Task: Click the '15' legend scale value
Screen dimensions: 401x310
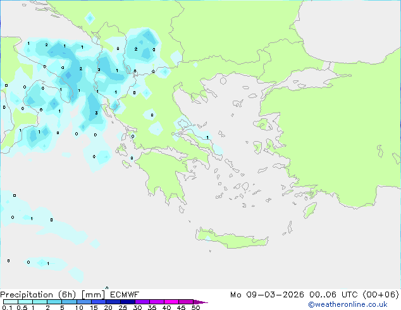Action: click(94, 307)
